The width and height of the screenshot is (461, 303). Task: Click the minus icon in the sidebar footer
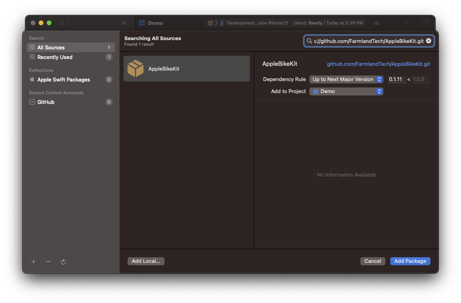coord(48,262)
